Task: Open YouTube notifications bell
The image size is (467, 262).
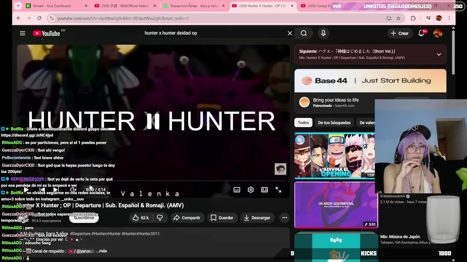Action: (x=421, y=33)
